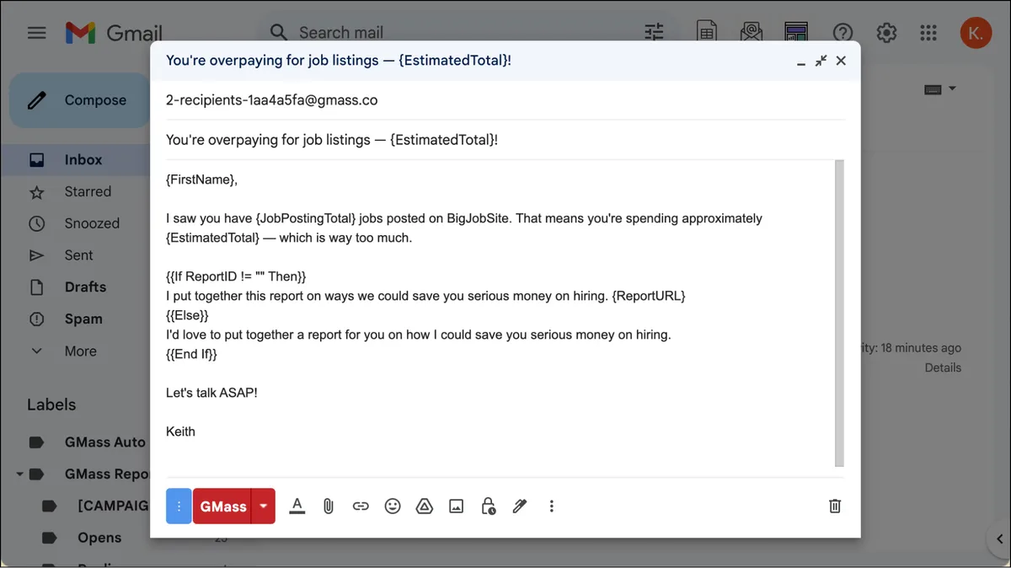Open input tools keyboard dropdown
The height and width of the screenshot is (568, 1011).
click(x=940, y=88)
